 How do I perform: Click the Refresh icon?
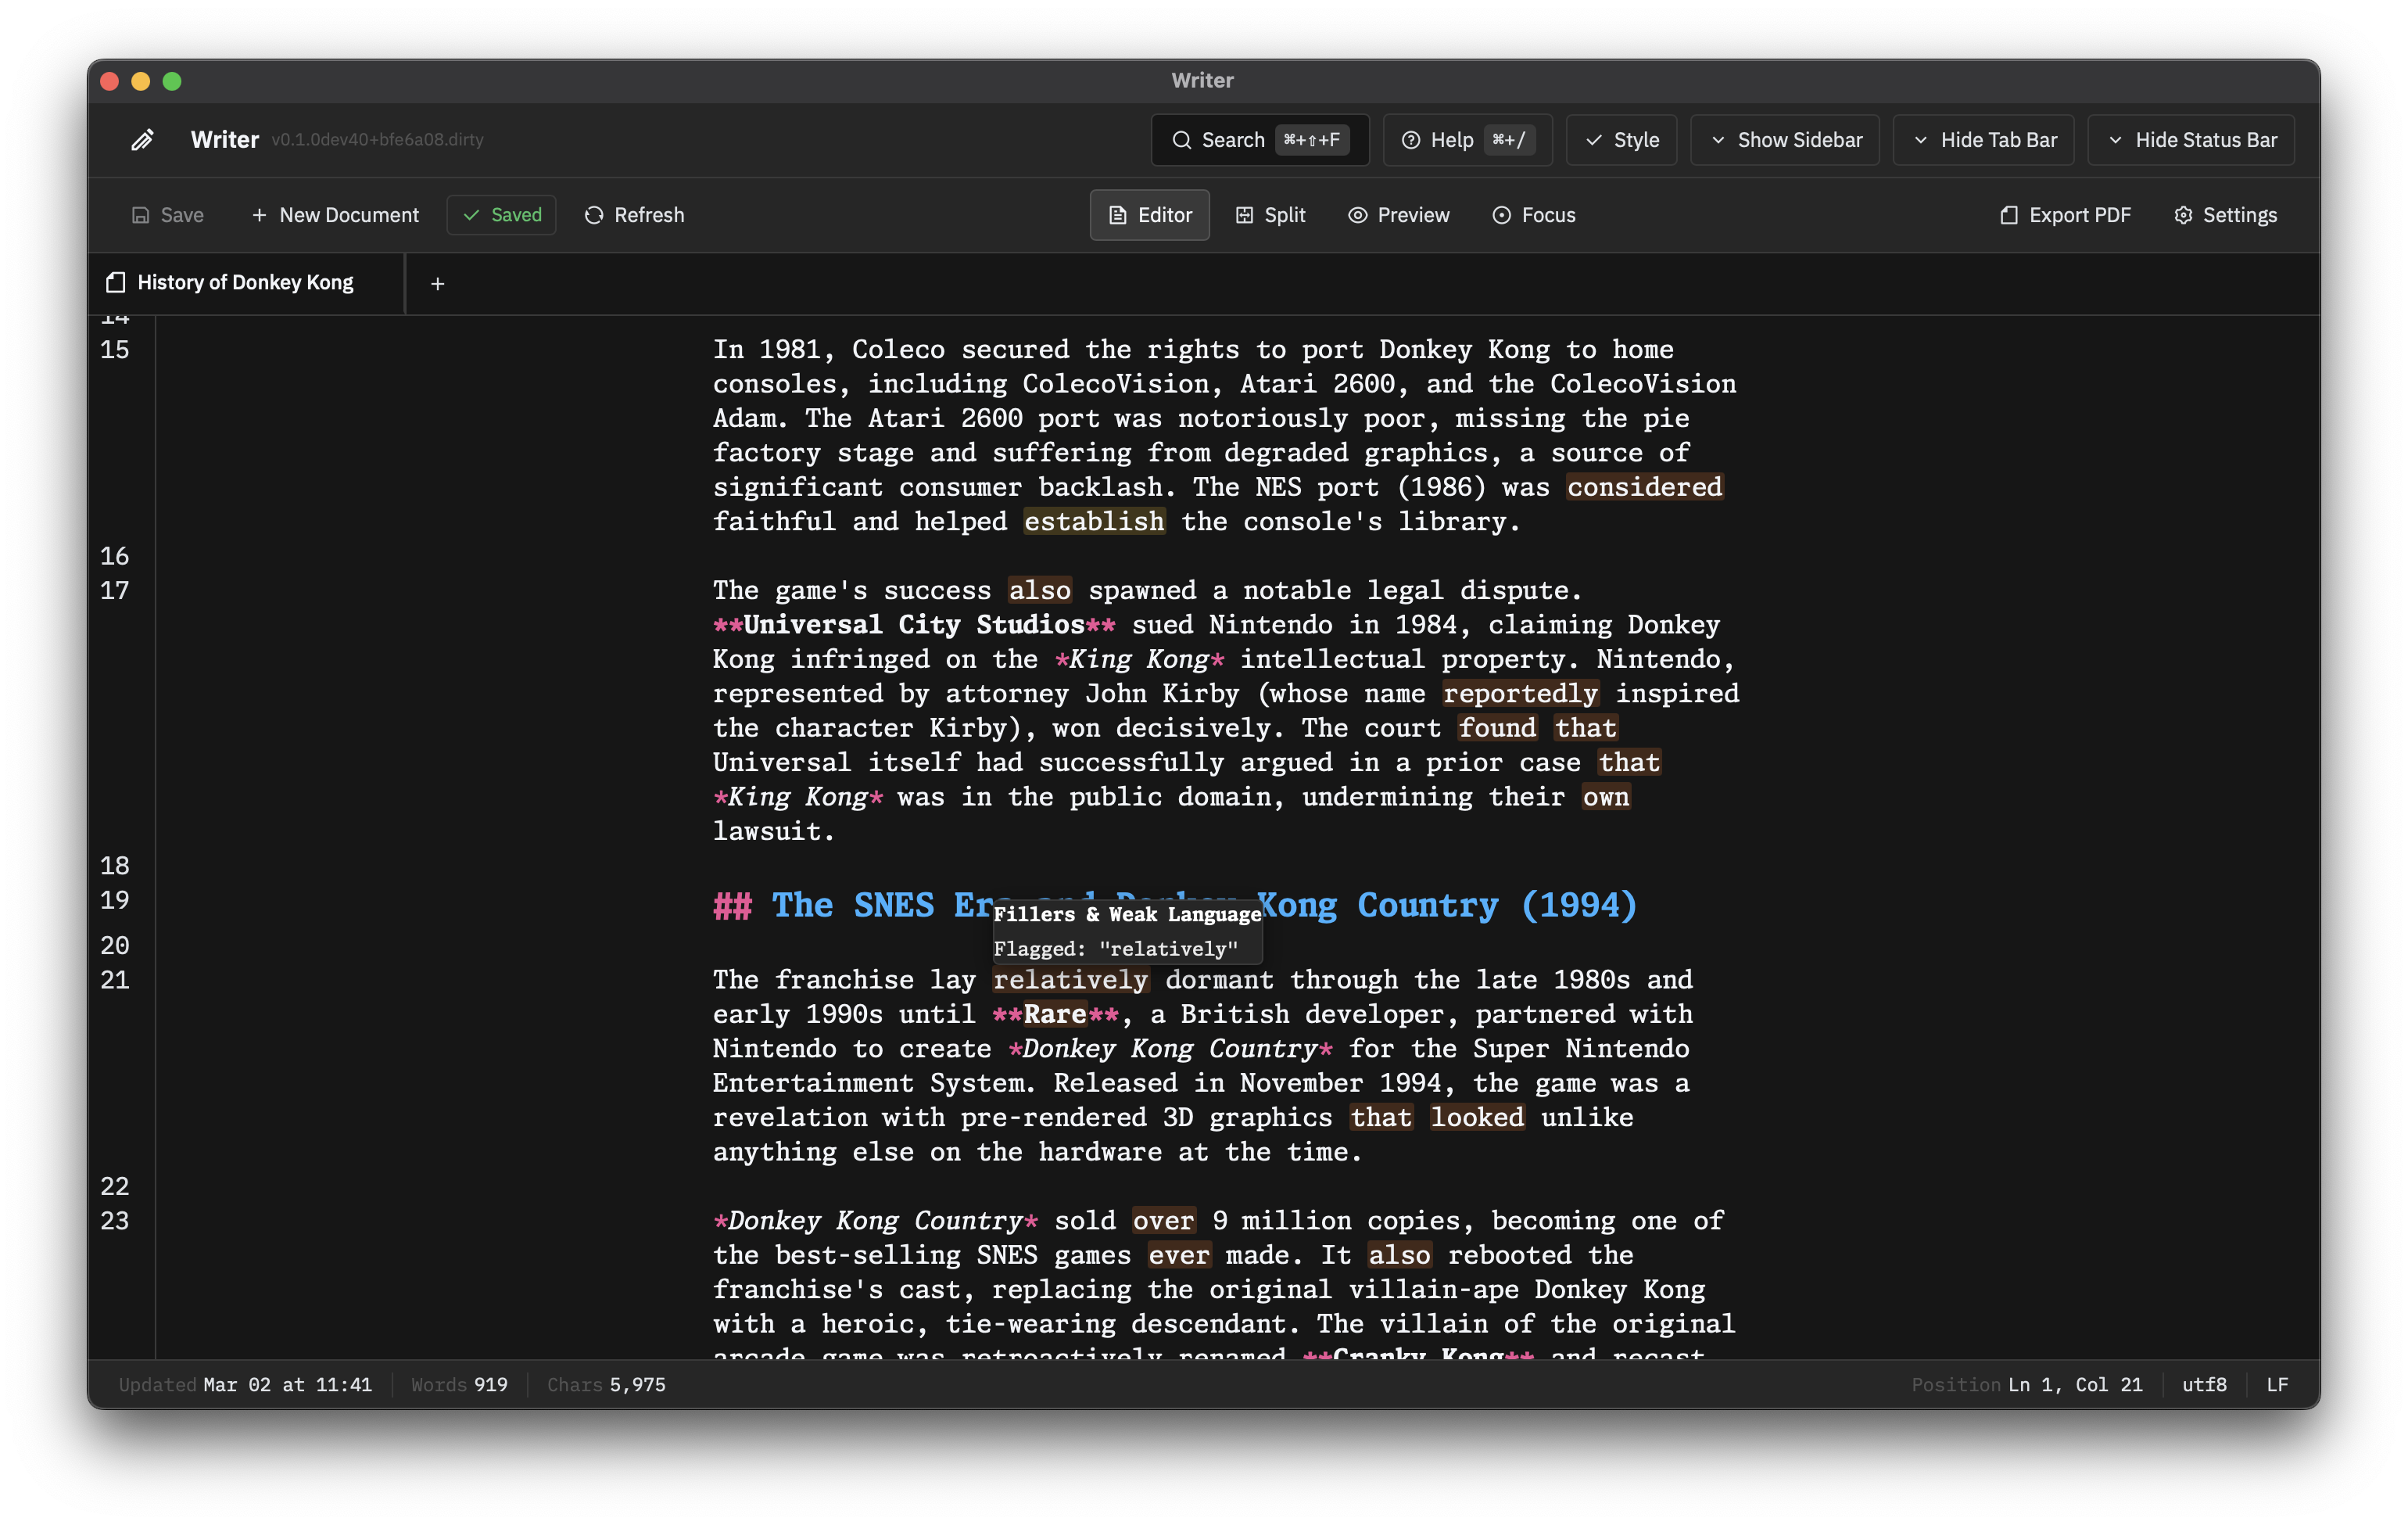[594, 214]
